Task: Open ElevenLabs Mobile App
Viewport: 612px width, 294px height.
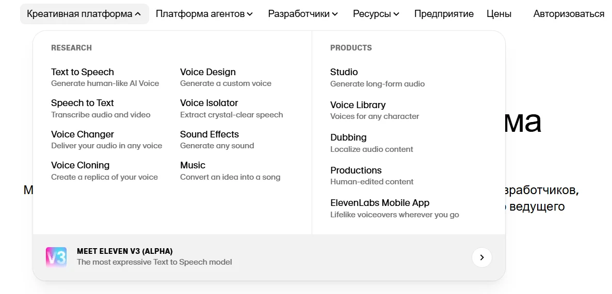Action: point(379,203)
